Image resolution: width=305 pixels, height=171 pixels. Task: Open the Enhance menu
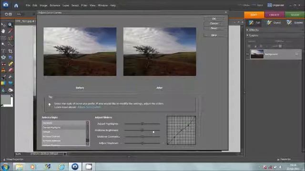pyautogui.click(x=55, y=5)
